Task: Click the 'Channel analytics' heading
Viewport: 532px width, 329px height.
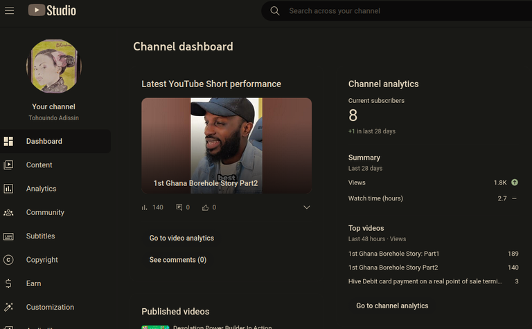Action: coord(383,84)
